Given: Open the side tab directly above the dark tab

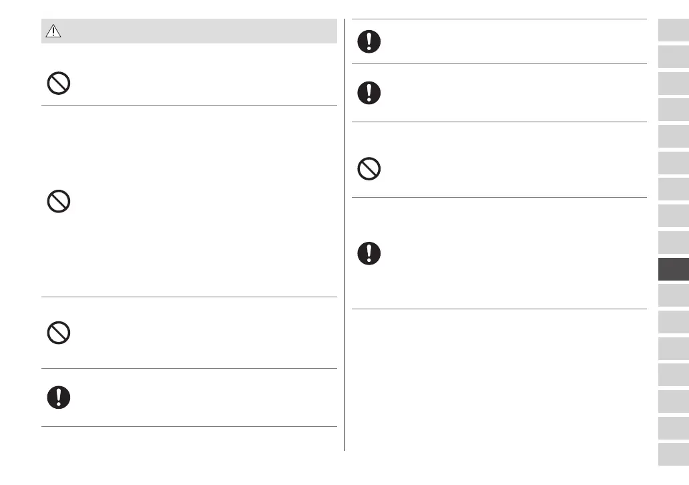Looking at the screenshot, I should (x=673, y=242).
